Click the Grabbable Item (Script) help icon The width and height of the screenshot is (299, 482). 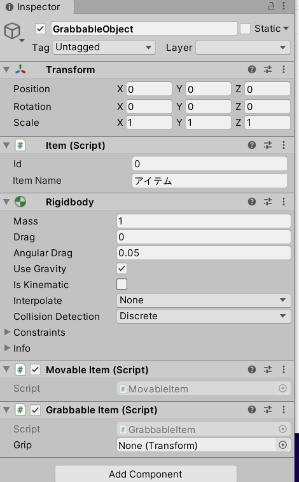coord(252,410)
